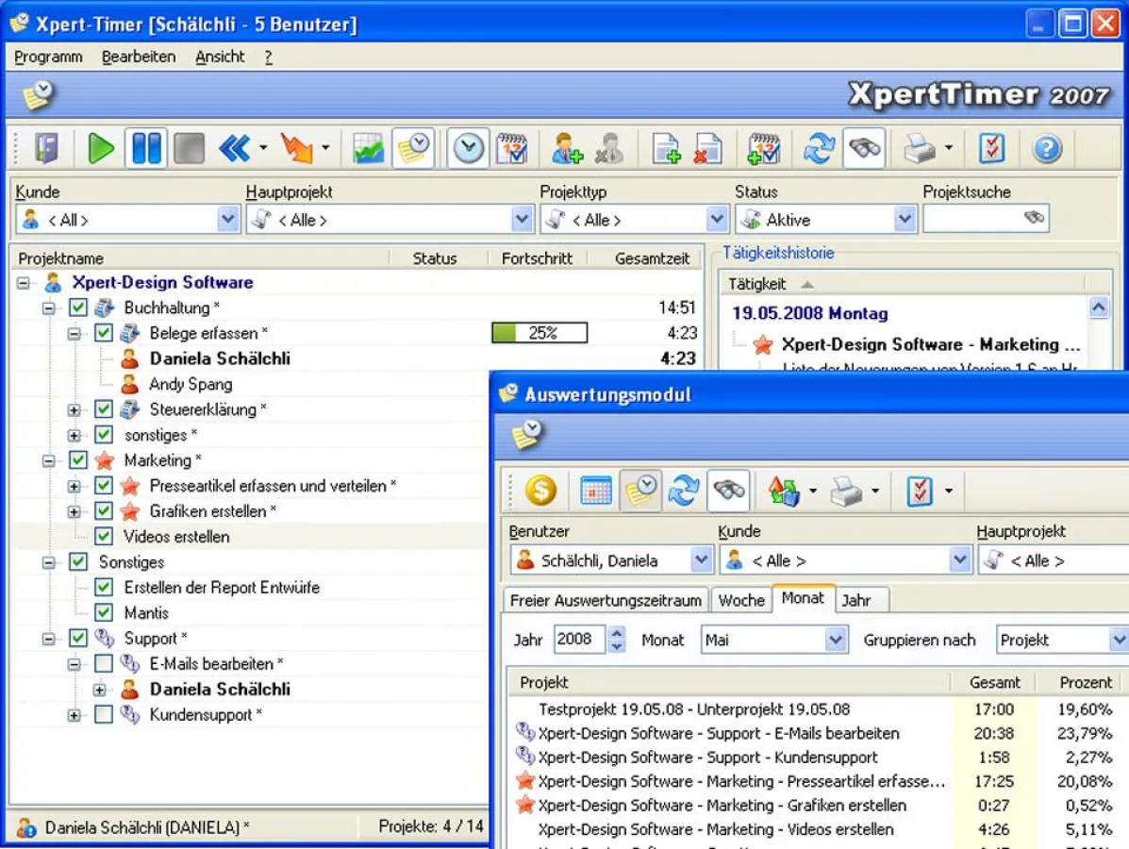Click the 25% progress bar of Belege erfassen
The image size is (1129, 849).
(538, 332)
